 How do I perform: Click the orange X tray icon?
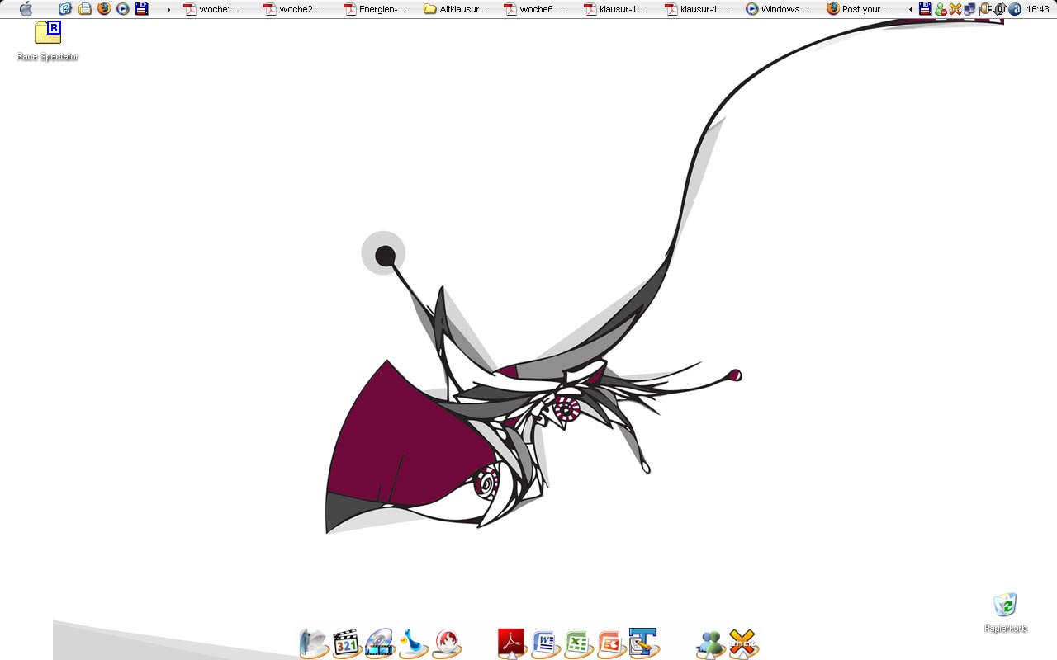[955, 9]
